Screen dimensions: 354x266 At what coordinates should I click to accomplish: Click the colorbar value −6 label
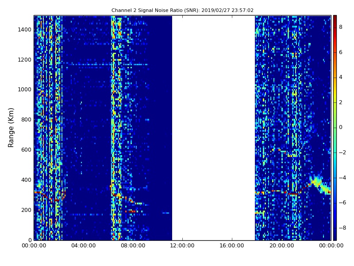click(x=342, y=203)
